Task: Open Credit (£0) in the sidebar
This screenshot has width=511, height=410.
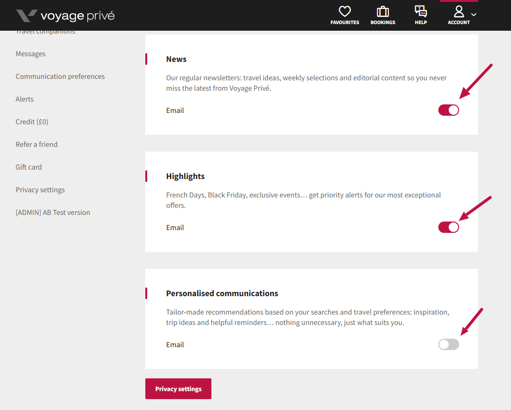Action: (32, 122)
